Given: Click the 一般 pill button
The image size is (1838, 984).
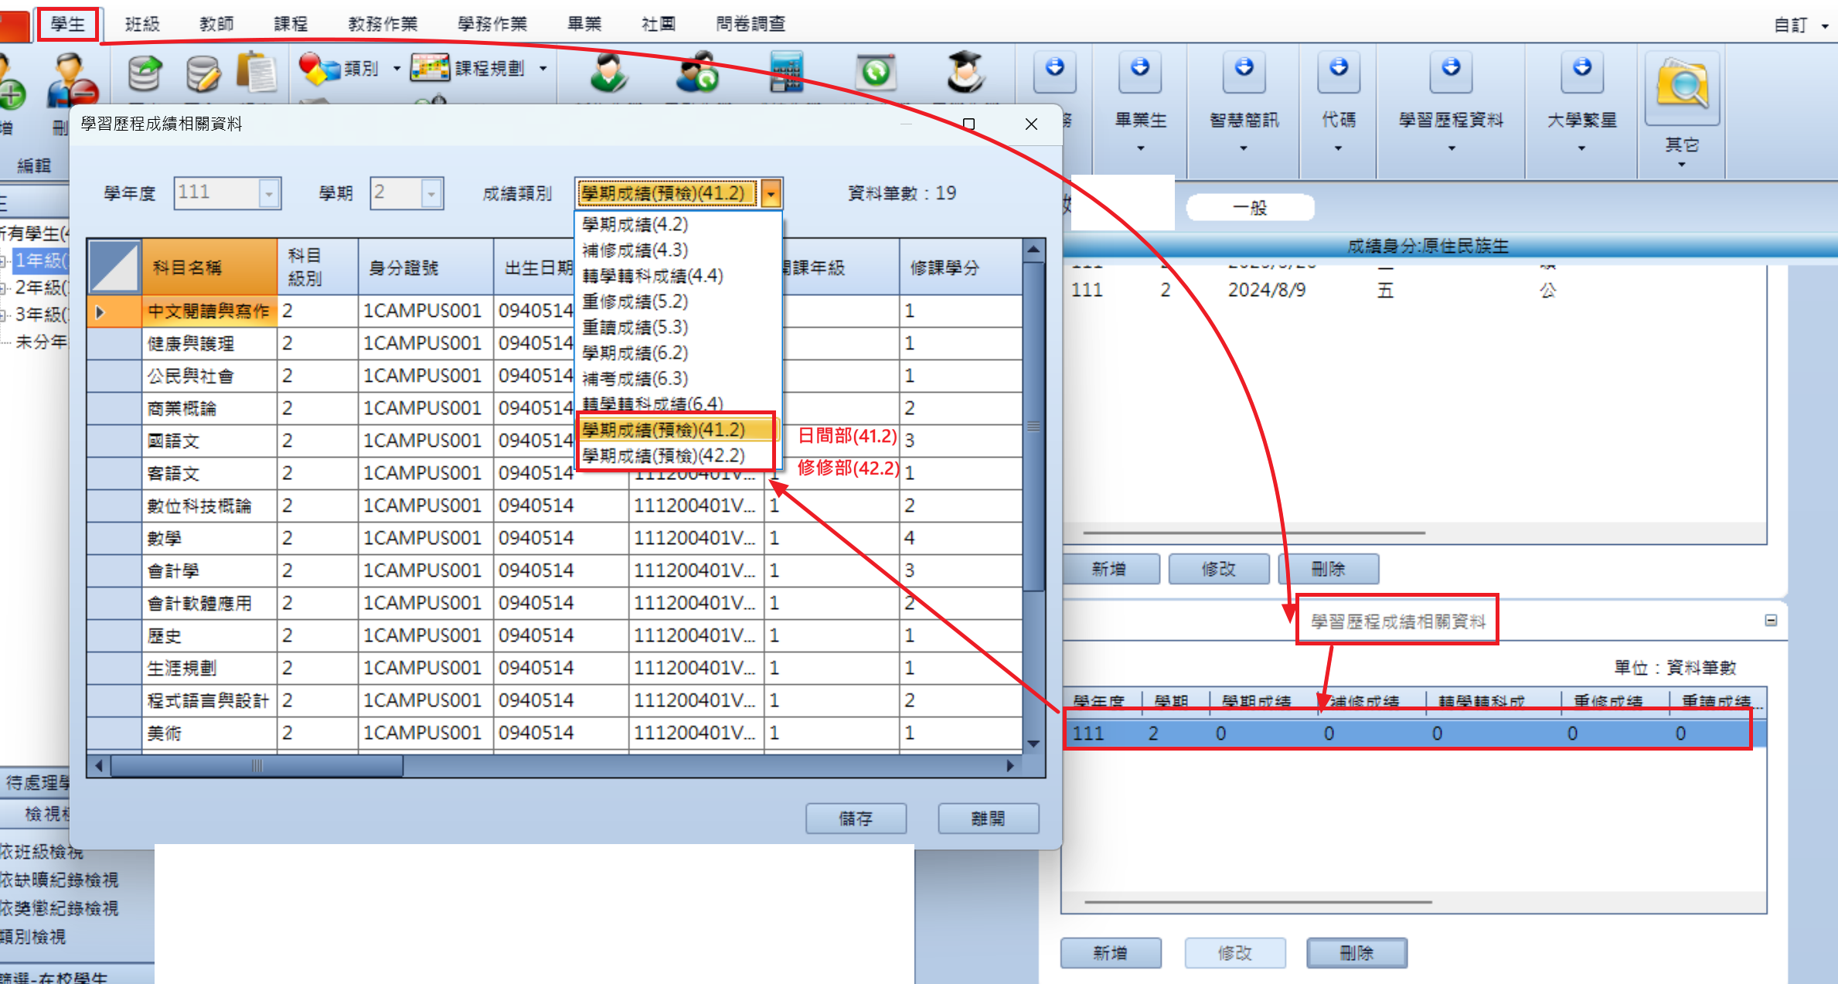Looking at the screenshot, I should click(1250, 207).
